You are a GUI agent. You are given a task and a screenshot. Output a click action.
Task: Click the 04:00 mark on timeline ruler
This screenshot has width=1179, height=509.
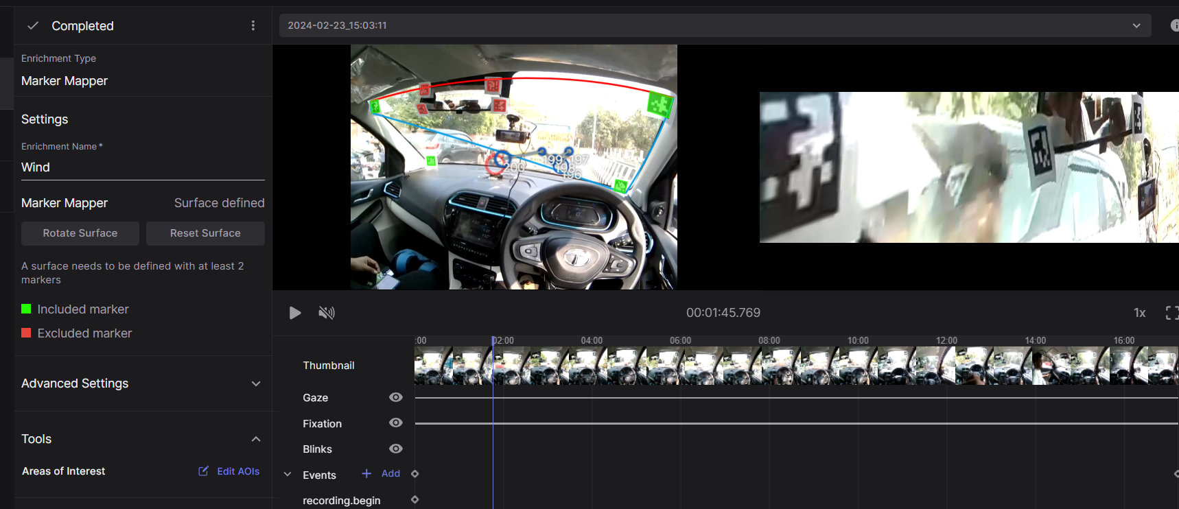[592, 340]
